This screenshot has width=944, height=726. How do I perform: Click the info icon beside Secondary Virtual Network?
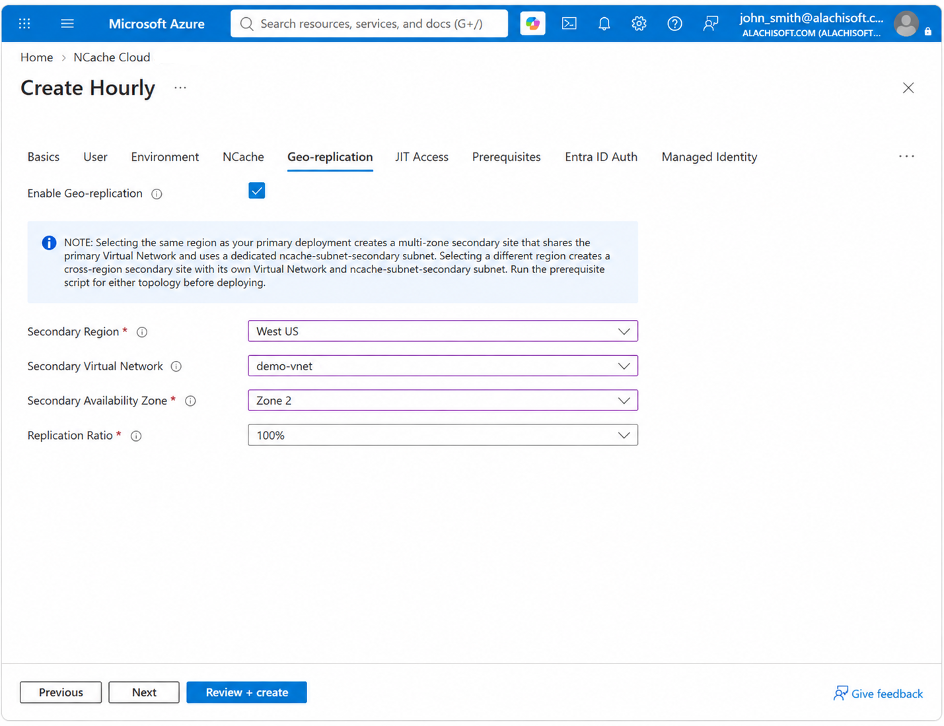point(176,366)
